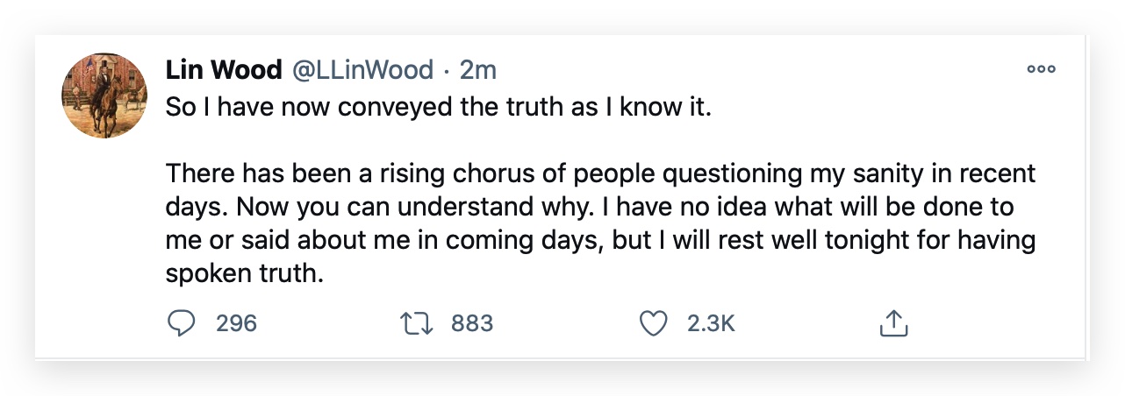Expand the three-dot more options menu

pyautogui.click(x=1042, y=70)
